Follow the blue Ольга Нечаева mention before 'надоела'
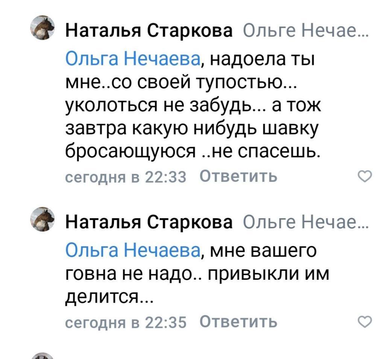The image size is (376, 359). [x=133, y=59]
